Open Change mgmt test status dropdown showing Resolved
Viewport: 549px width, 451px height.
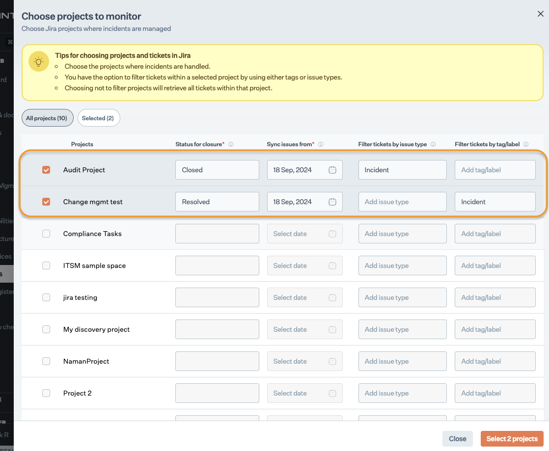click(217, 202)
